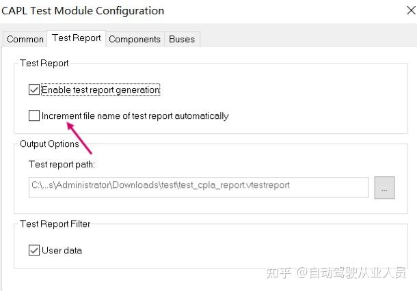Switch to the Common tab
This screenshot has height=291, width=417.
(x=25, y=39)
